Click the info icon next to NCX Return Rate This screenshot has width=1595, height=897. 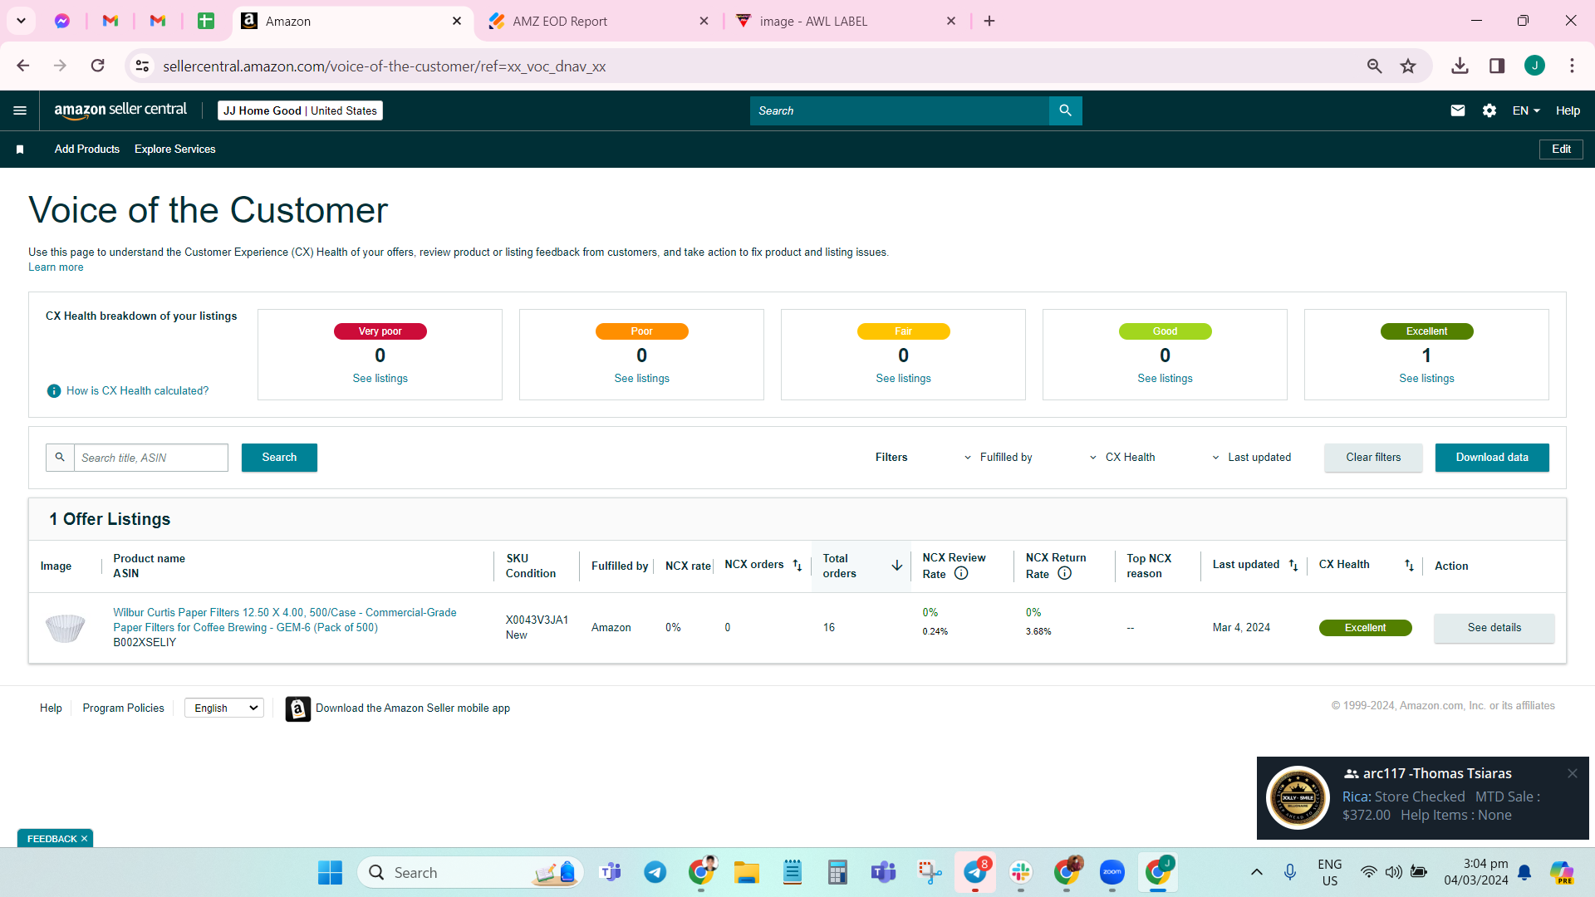click(1064, 573)
